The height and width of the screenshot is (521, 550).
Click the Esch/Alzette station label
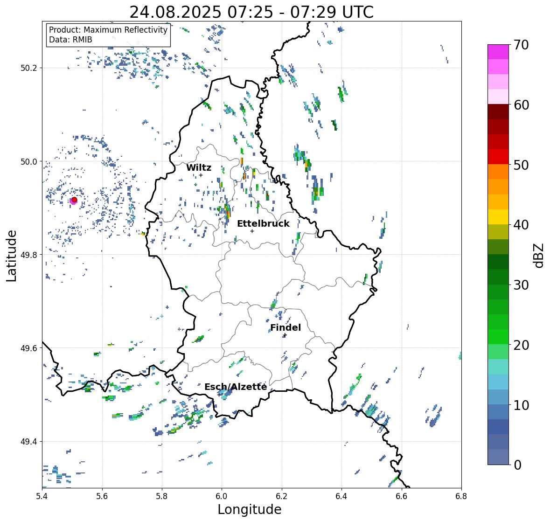[x=236, y=387]
